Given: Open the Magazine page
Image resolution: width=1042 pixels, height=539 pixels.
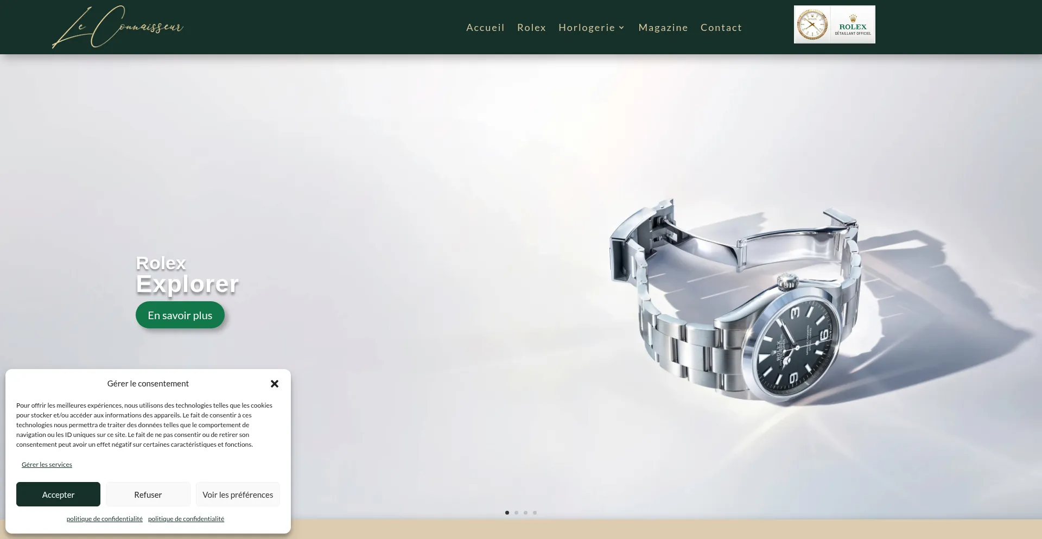Looking at the screenshot, I should tap(663, 28).
